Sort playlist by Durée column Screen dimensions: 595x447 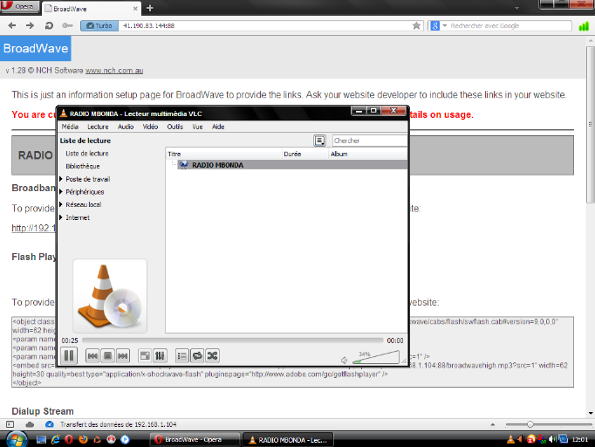[305, 154]
